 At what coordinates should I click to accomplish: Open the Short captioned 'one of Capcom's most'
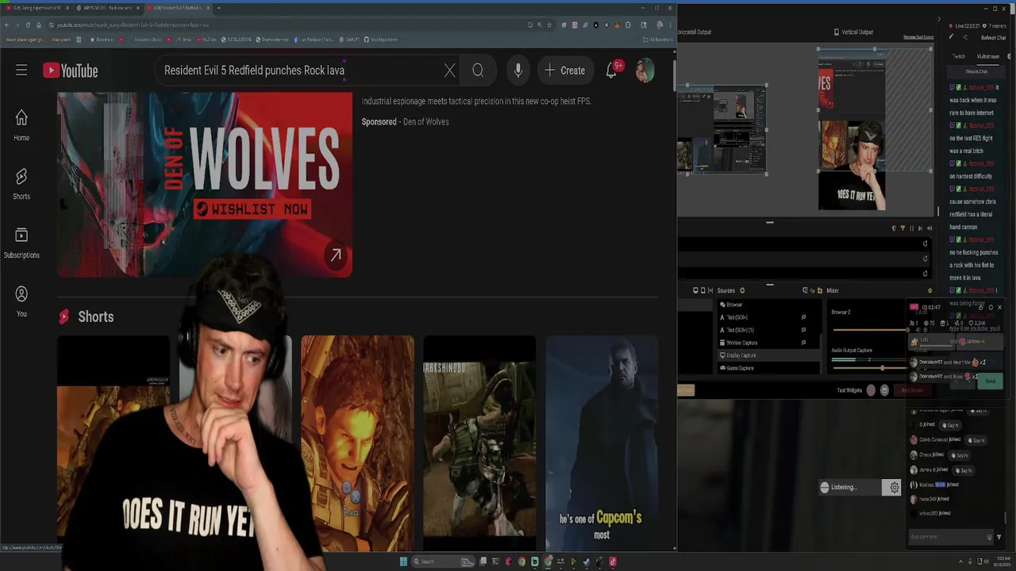pos(602,442)
